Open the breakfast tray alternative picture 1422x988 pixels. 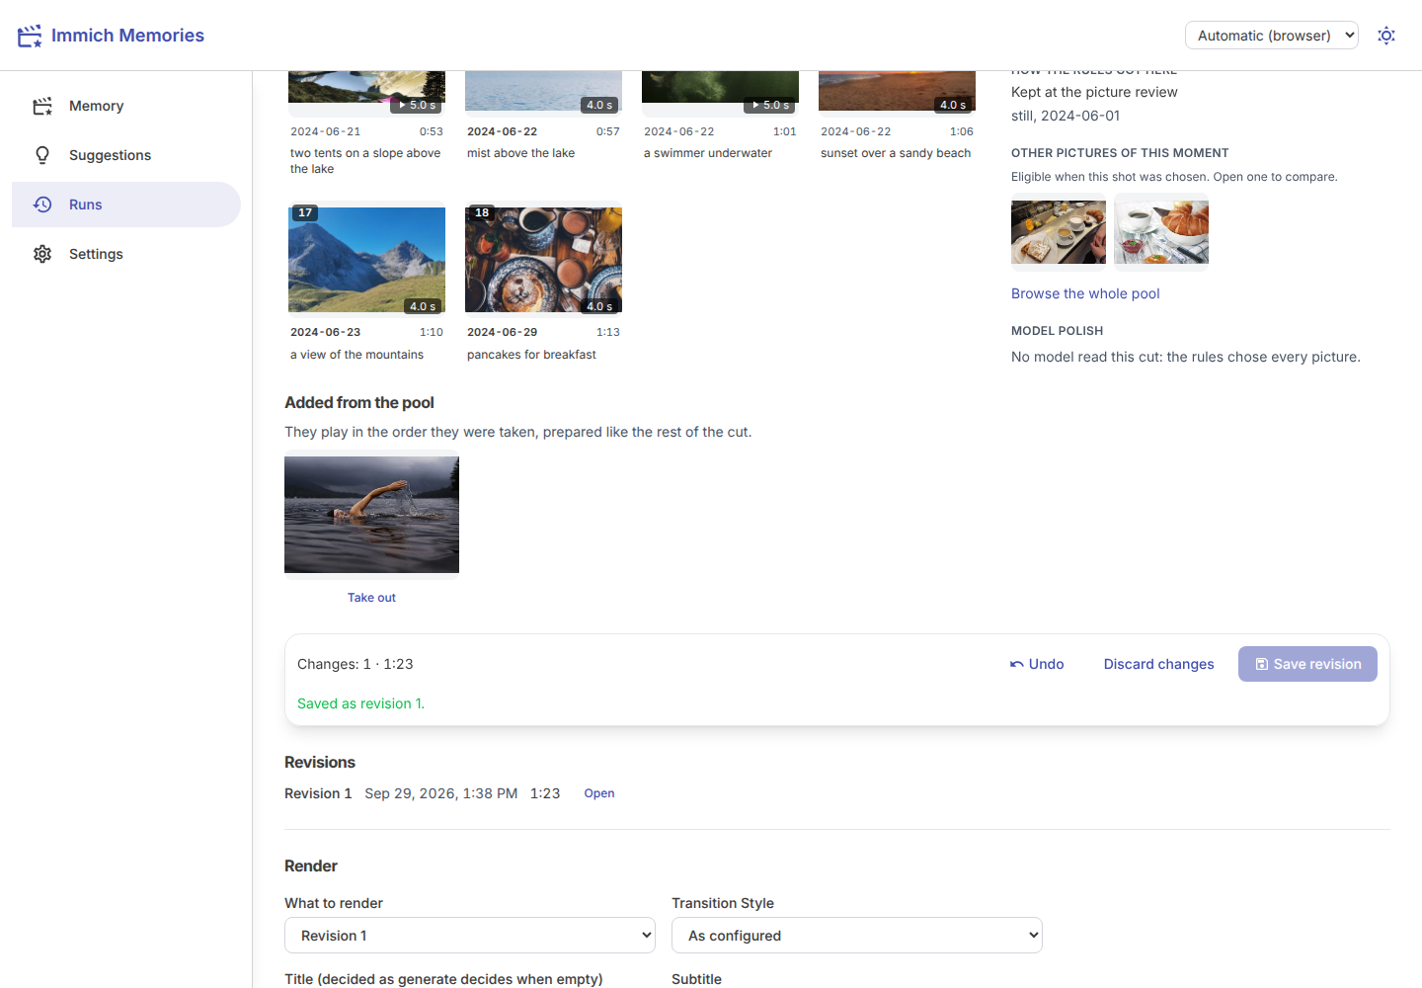coord(1059,232)
